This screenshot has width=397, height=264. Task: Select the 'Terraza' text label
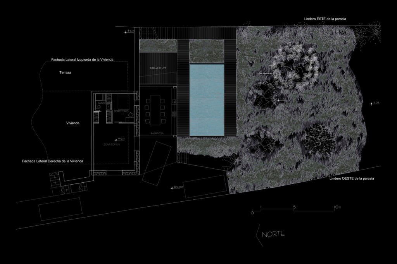[66, 72]
